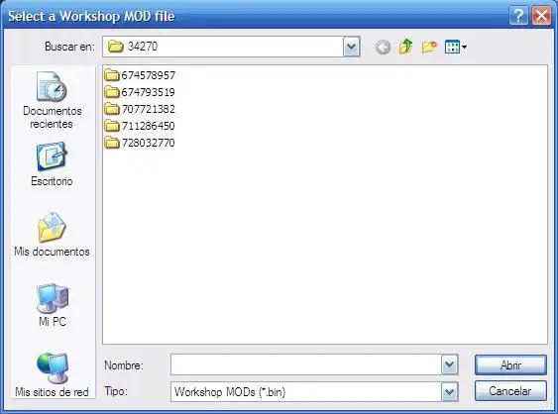Image resolution: width=558 pixels, height=414 pixels.
Task: Open Mi PC location
Action: [x=53, y=305]
